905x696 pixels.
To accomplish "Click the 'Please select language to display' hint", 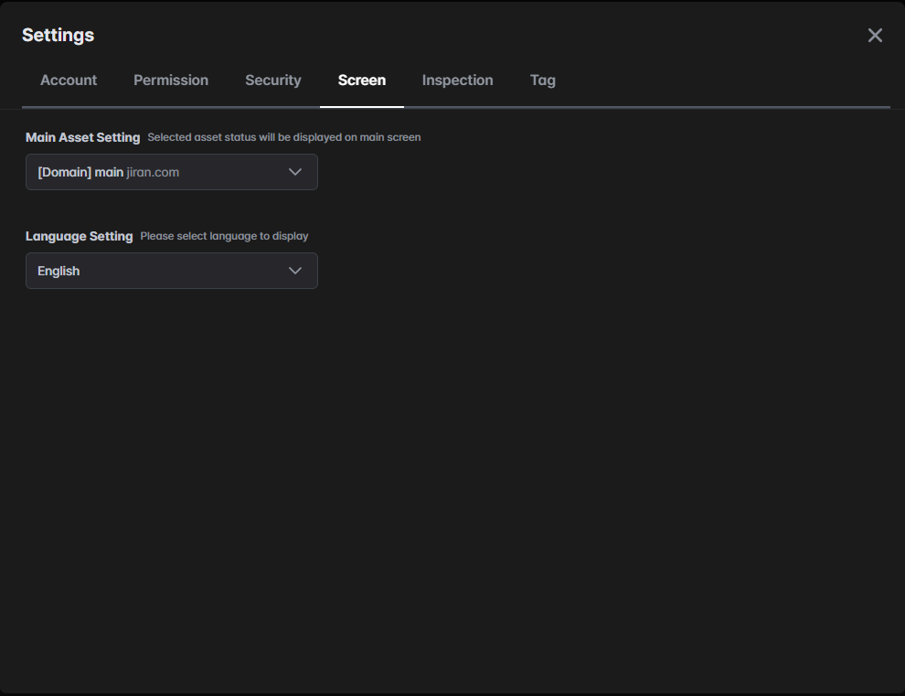I will point(224,236).
